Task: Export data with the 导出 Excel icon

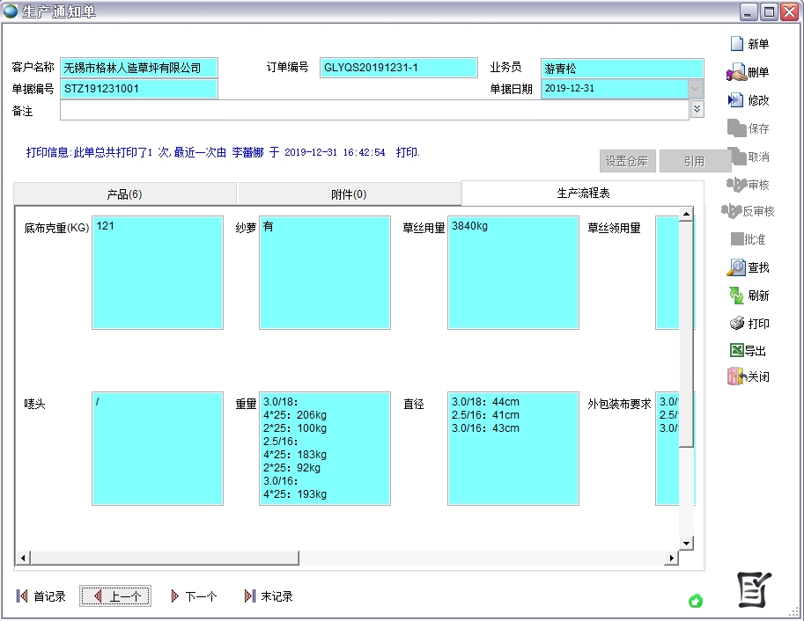Action: [x=736, y=350]
